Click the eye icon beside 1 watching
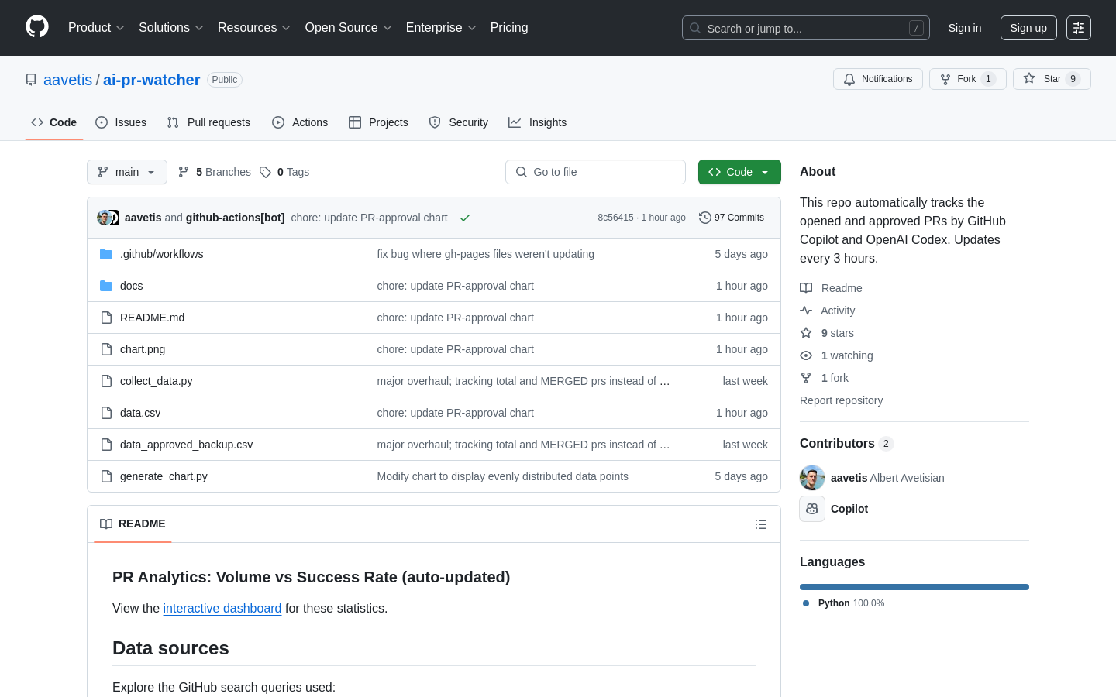 tap(806, 355)
